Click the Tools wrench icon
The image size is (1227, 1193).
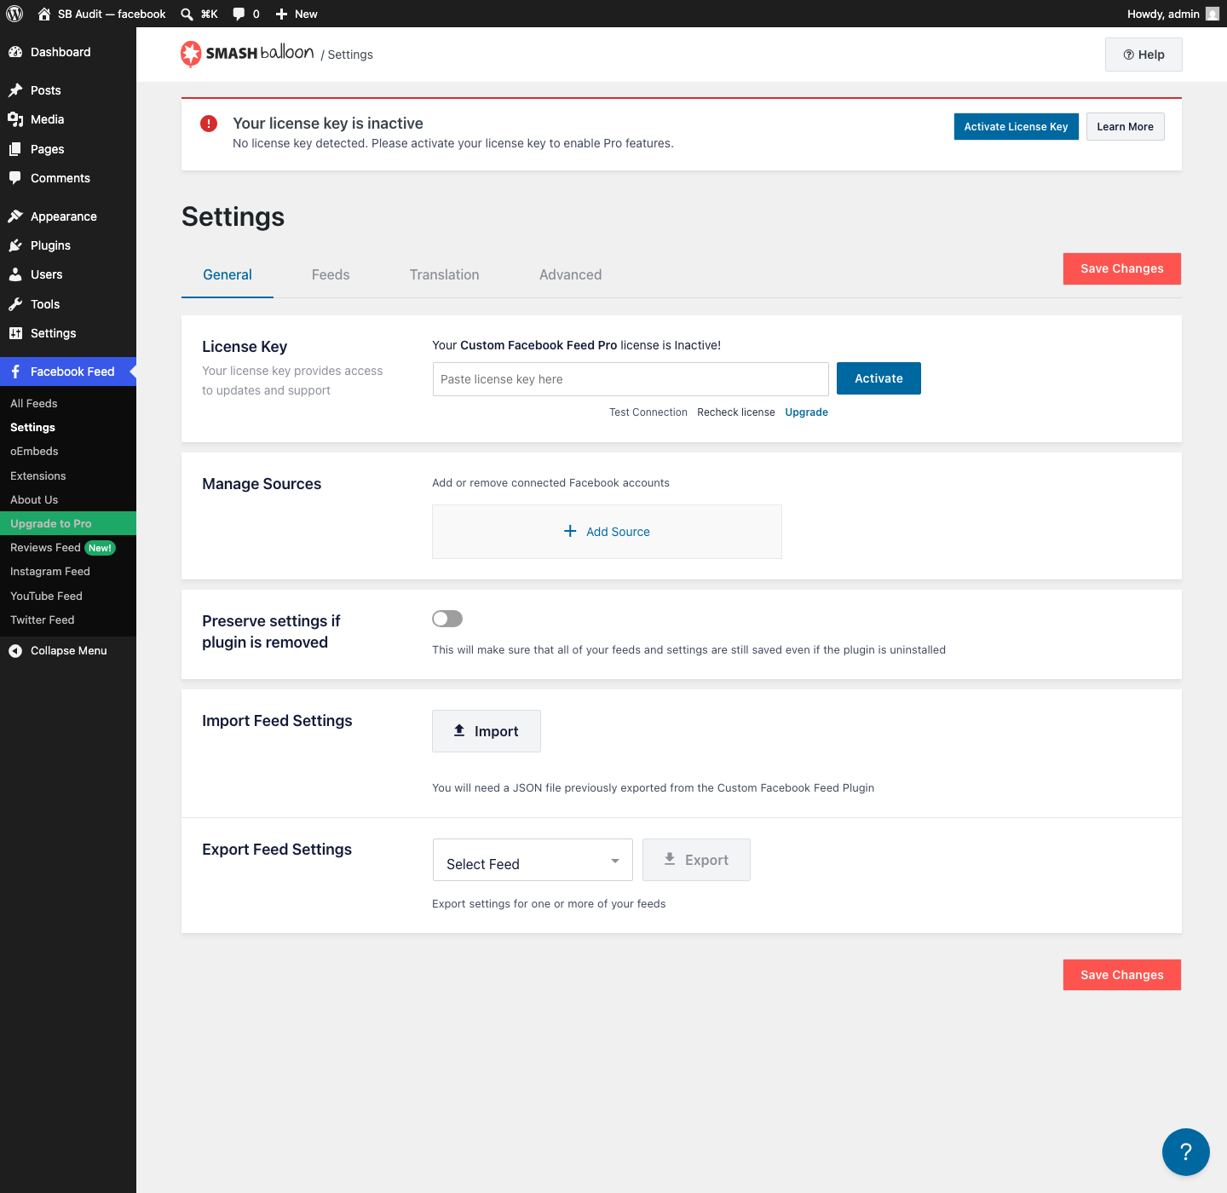pyautogui.click(x=15, y=304)
